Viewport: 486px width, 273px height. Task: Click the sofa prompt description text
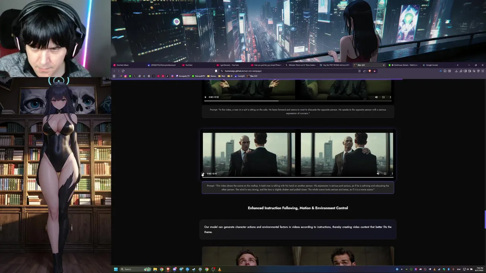point(298,111)
